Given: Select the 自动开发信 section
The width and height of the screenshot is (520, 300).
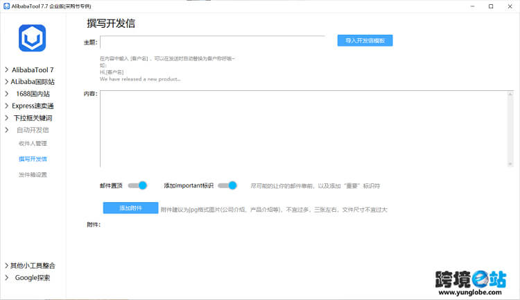Looking at the screenshot, I should (33, 130).
